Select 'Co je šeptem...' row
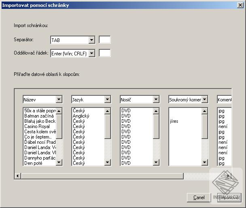This screenshot has height=208, width=246. point(40,137)
